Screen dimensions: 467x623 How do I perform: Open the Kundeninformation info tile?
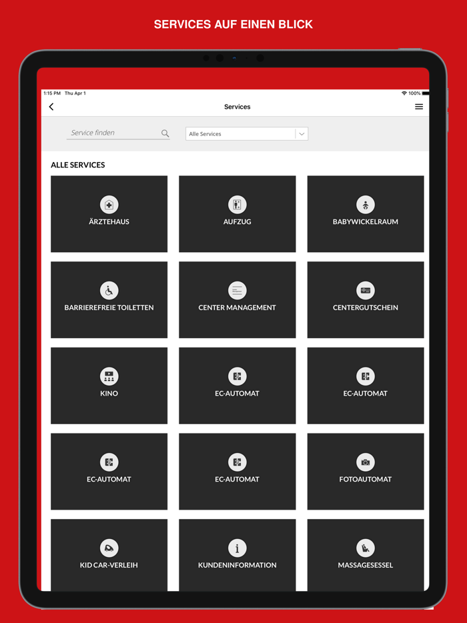coord(238,555)
